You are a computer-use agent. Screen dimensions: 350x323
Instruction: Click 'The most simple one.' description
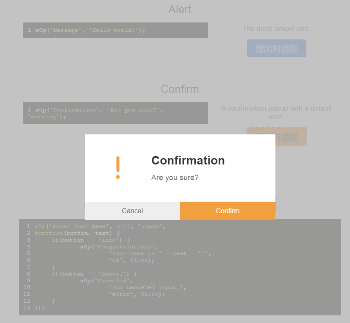click(276, 28)
